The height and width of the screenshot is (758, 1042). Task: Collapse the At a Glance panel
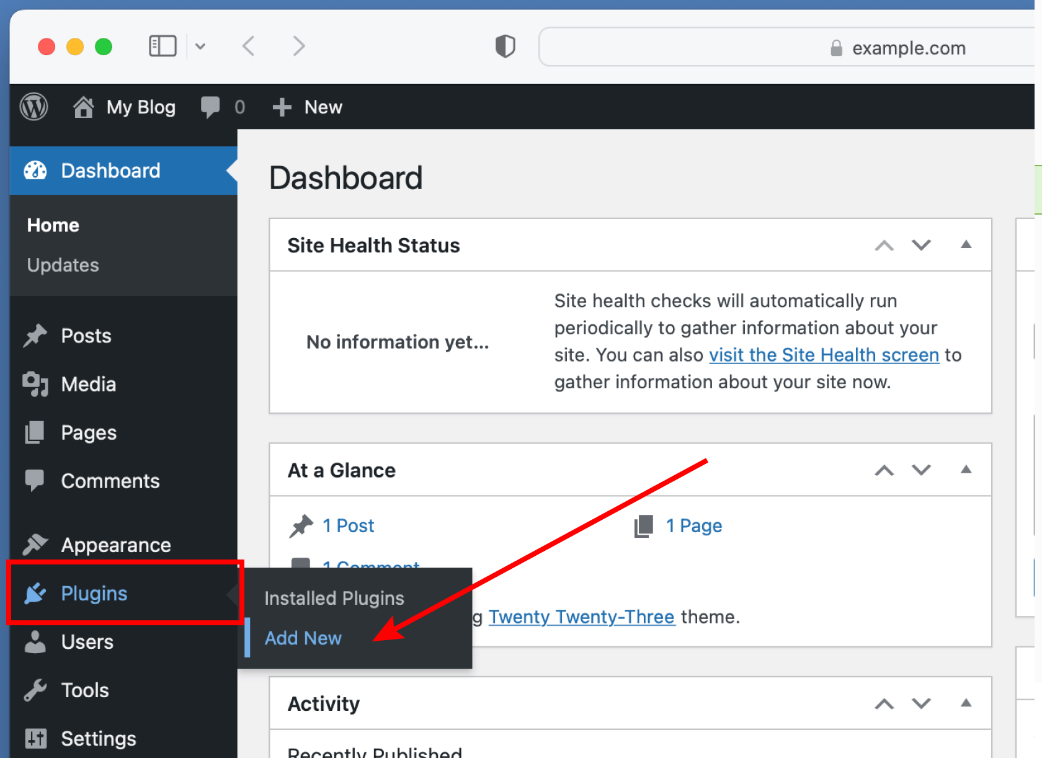coord(966,470)
